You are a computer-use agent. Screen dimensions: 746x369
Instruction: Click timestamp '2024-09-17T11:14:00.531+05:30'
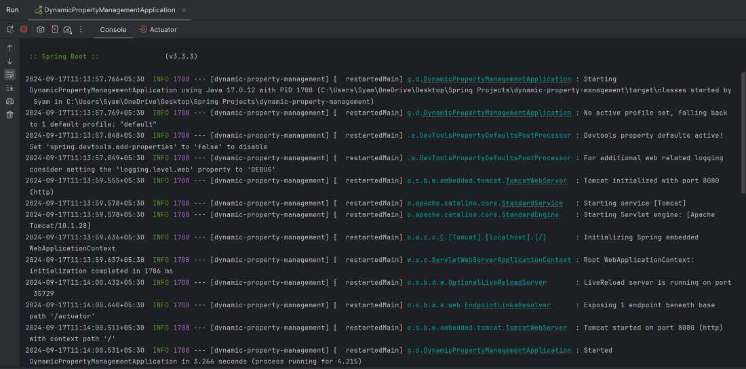tap(85, 351)
